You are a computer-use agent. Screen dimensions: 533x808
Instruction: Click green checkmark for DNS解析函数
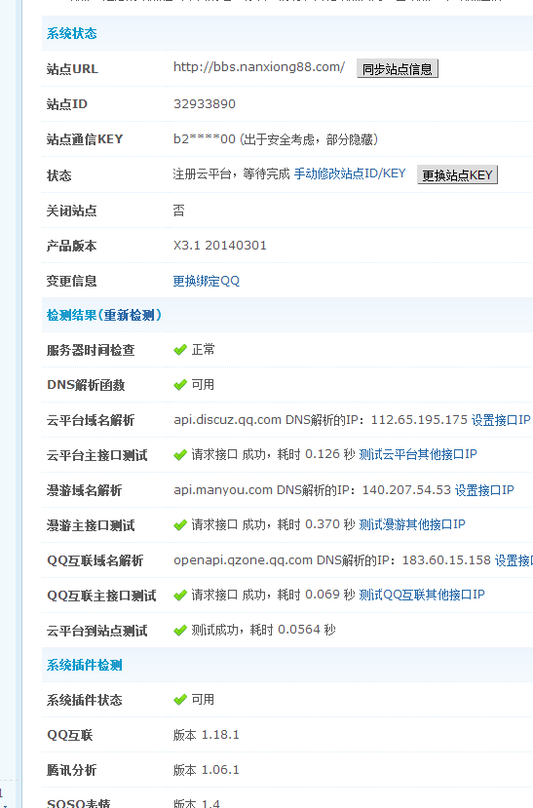point(180,385)
